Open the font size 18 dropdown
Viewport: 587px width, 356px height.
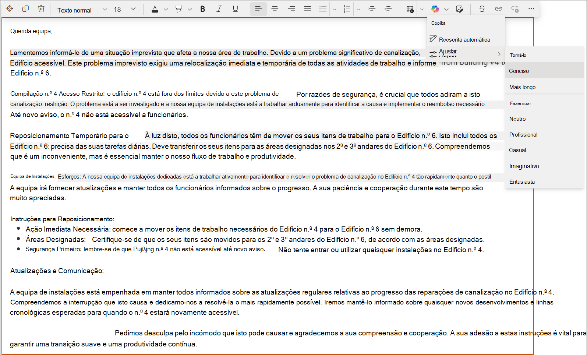(x=125, y=10)
